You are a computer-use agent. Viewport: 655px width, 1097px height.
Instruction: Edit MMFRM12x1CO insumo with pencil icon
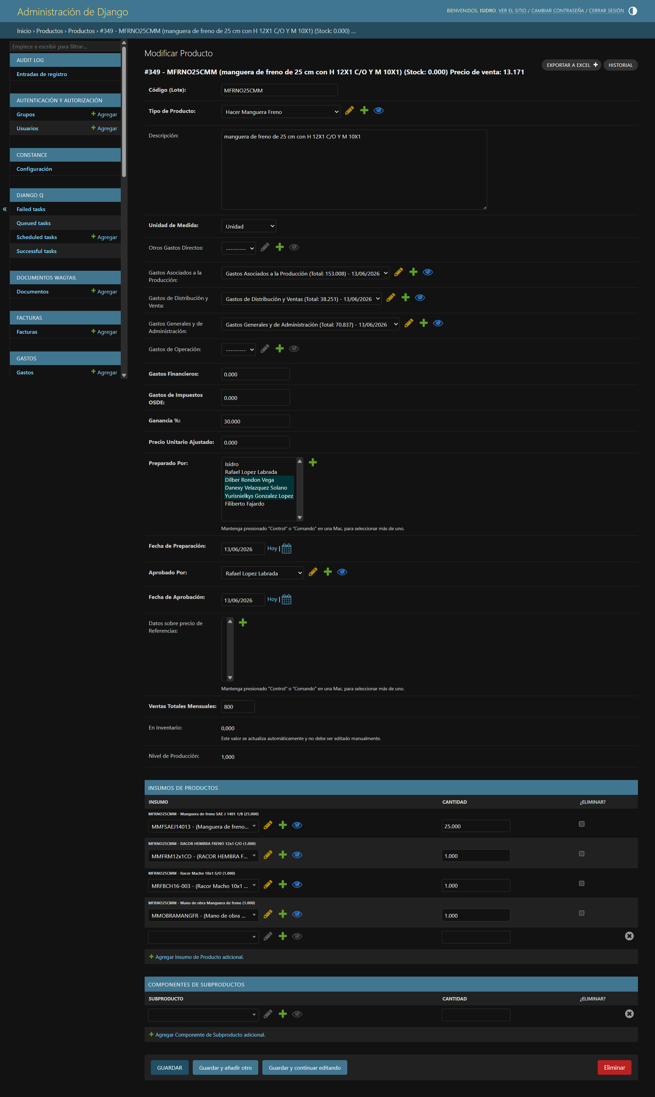coord(268,855)
